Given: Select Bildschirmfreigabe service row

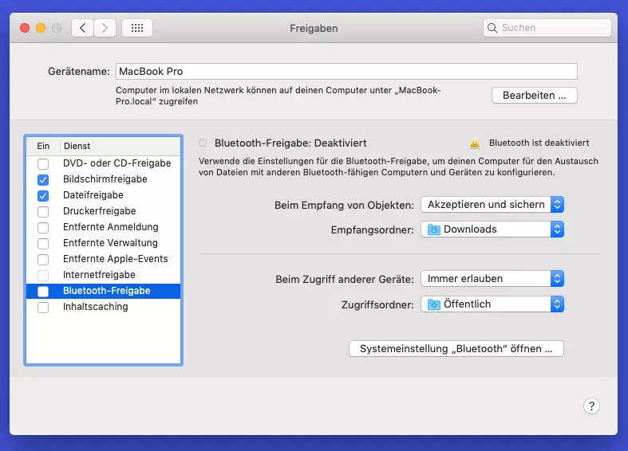Looking at the screenshot, I should pyautogui.click(x=103, y=179).
